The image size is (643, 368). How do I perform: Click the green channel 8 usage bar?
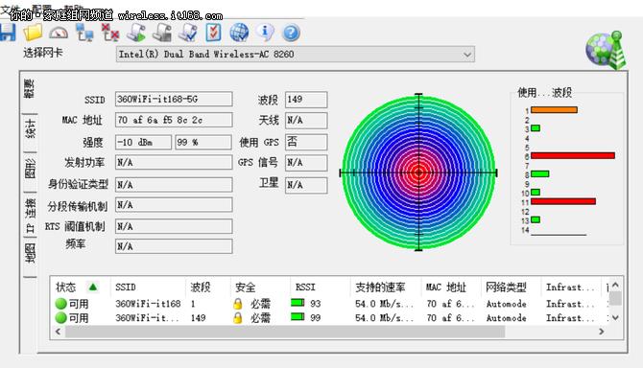pos(540,174)
